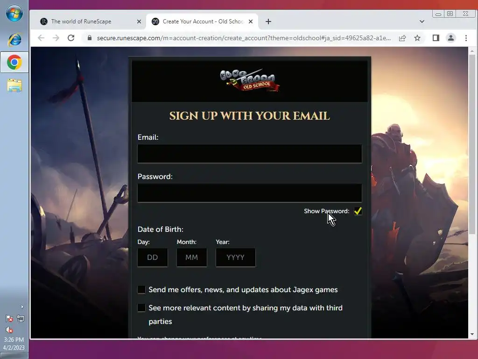
Task: Open a new tab with plus button
Action: [x=268, y=22]
